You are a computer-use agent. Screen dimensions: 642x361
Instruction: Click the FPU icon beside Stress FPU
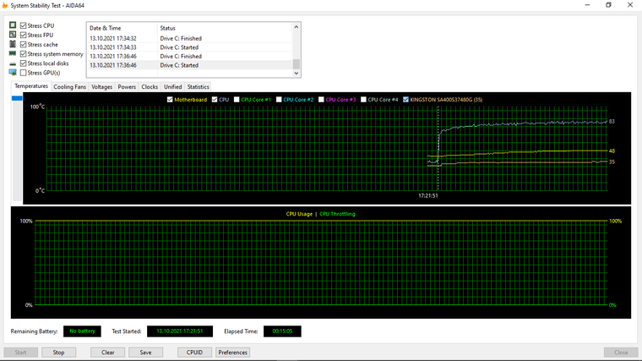tap(13, 35)
